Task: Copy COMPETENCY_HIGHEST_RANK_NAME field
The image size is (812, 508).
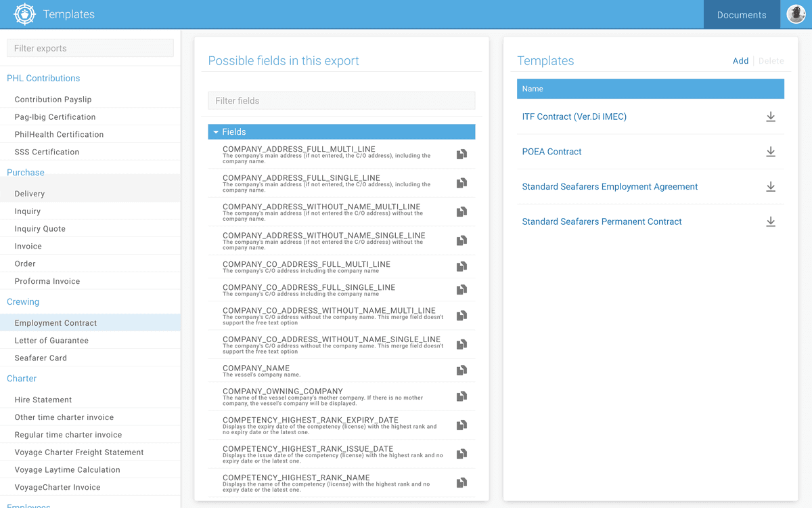Action: pyautogui.click(x=461, y=483)
